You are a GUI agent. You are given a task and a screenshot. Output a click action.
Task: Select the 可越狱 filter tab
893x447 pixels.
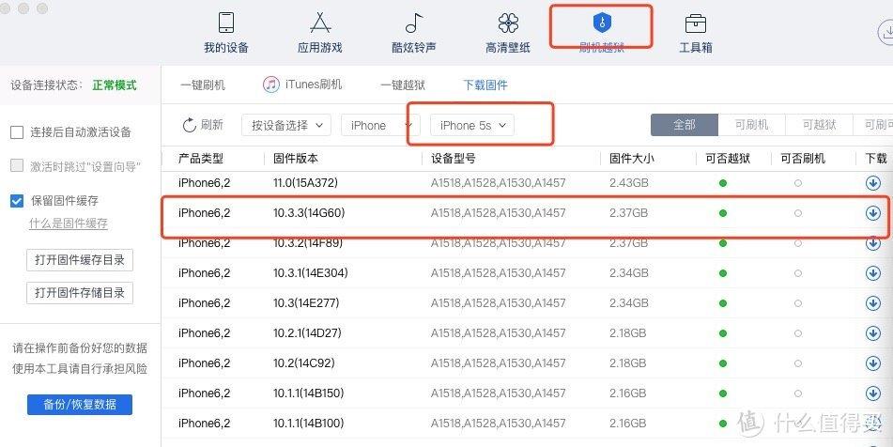click(x=819, y=125)
